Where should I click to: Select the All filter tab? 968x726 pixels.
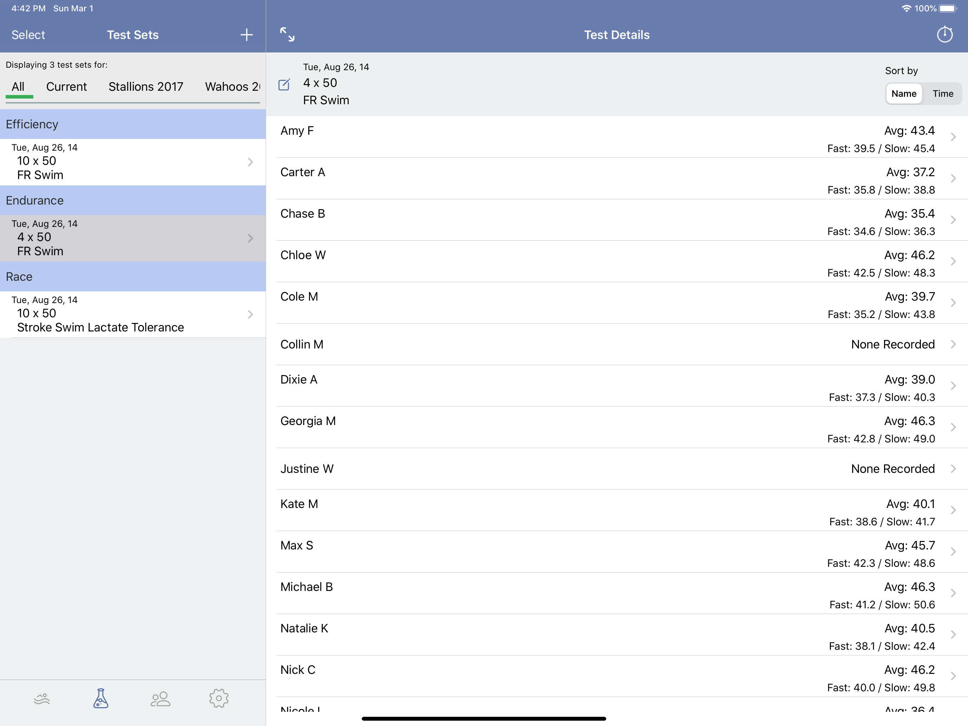pyautogui.click(x=18, y=87)
